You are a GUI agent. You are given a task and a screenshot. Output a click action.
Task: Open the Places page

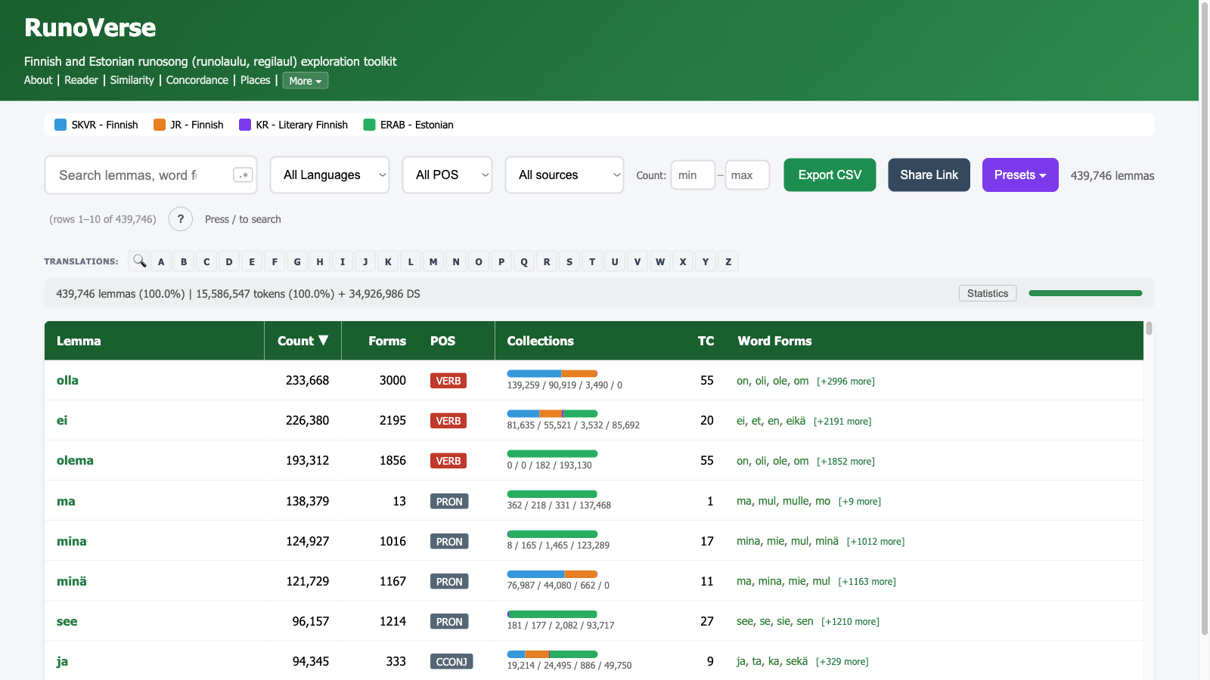pos(256,80)
